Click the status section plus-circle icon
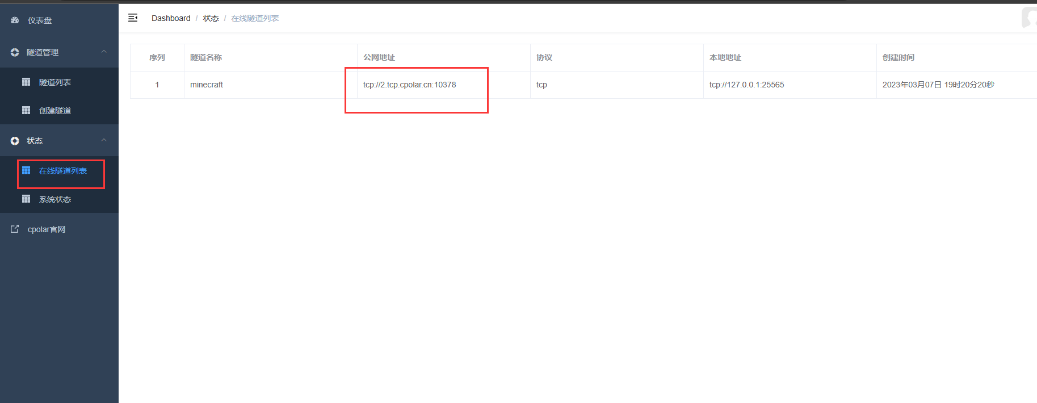Image resolution: width=1037 pixels, height=403 pixels. pyautogui.click(x=15, y=141)
